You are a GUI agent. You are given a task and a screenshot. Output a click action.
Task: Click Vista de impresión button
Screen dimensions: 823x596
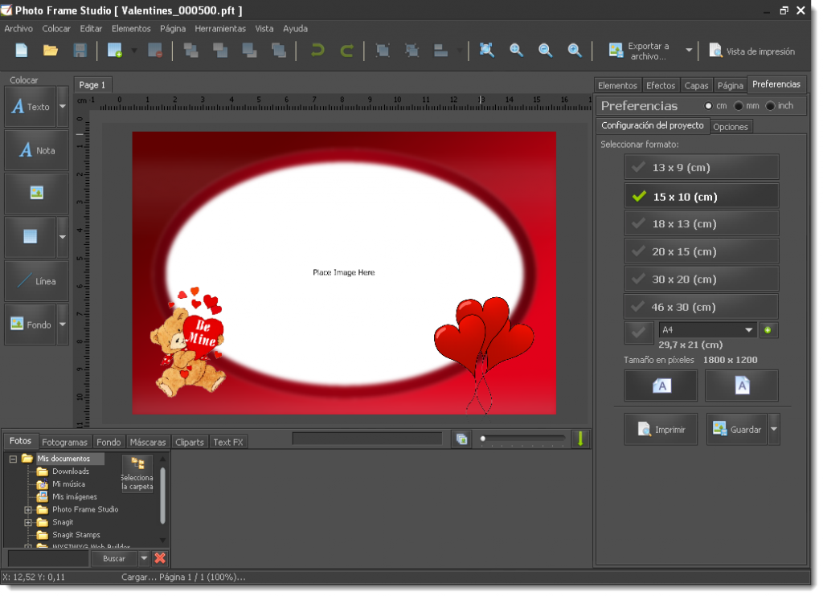(751, 51)
